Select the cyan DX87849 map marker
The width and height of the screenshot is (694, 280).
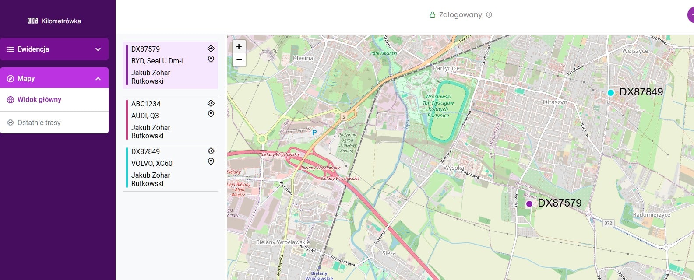(611, 93)
